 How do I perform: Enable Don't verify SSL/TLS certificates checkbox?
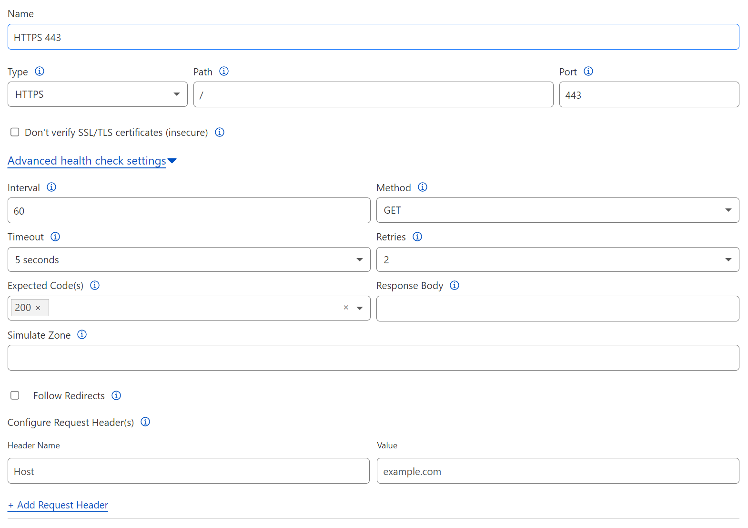(x=15, y=132)
